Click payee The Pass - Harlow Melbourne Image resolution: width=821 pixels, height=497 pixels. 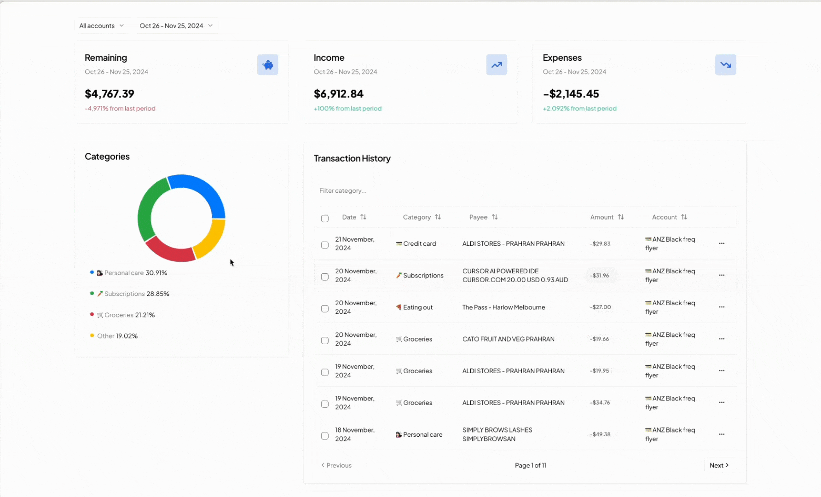coord(503,307)
